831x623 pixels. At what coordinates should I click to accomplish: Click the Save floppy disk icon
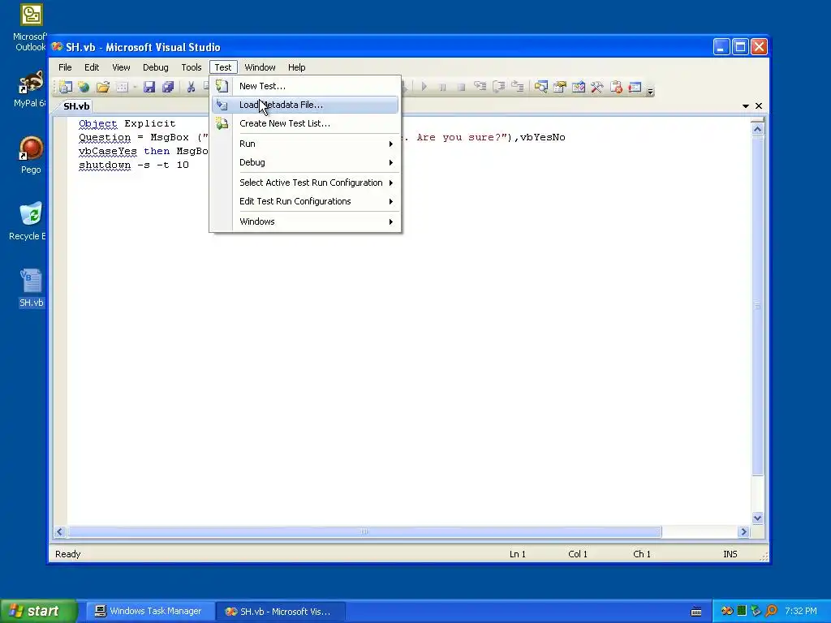pos(149,87)
